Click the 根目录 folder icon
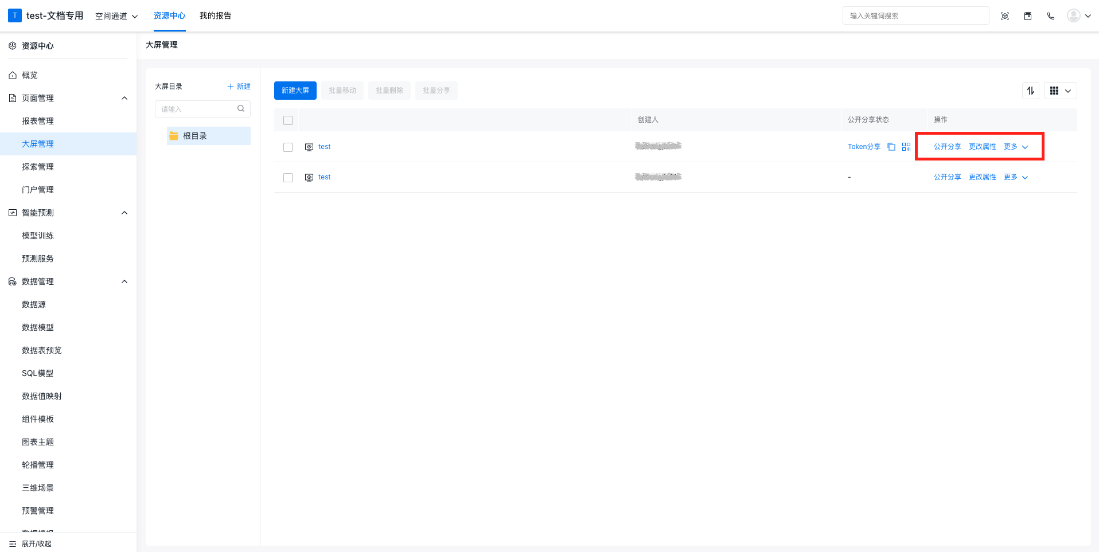The width and height of the screenshot is (1099, 552). point(174,136)
